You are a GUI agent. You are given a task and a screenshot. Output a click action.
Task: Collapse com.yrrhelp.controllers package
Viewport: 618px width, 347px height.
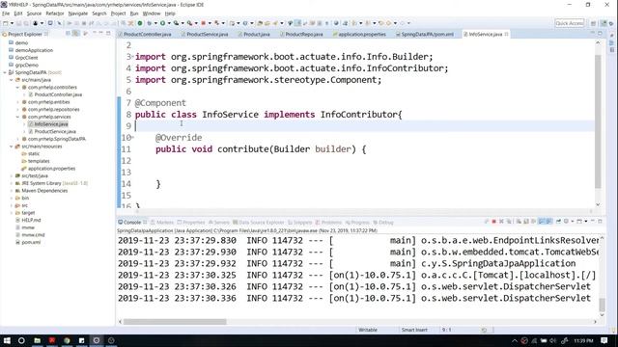point(17,88)
